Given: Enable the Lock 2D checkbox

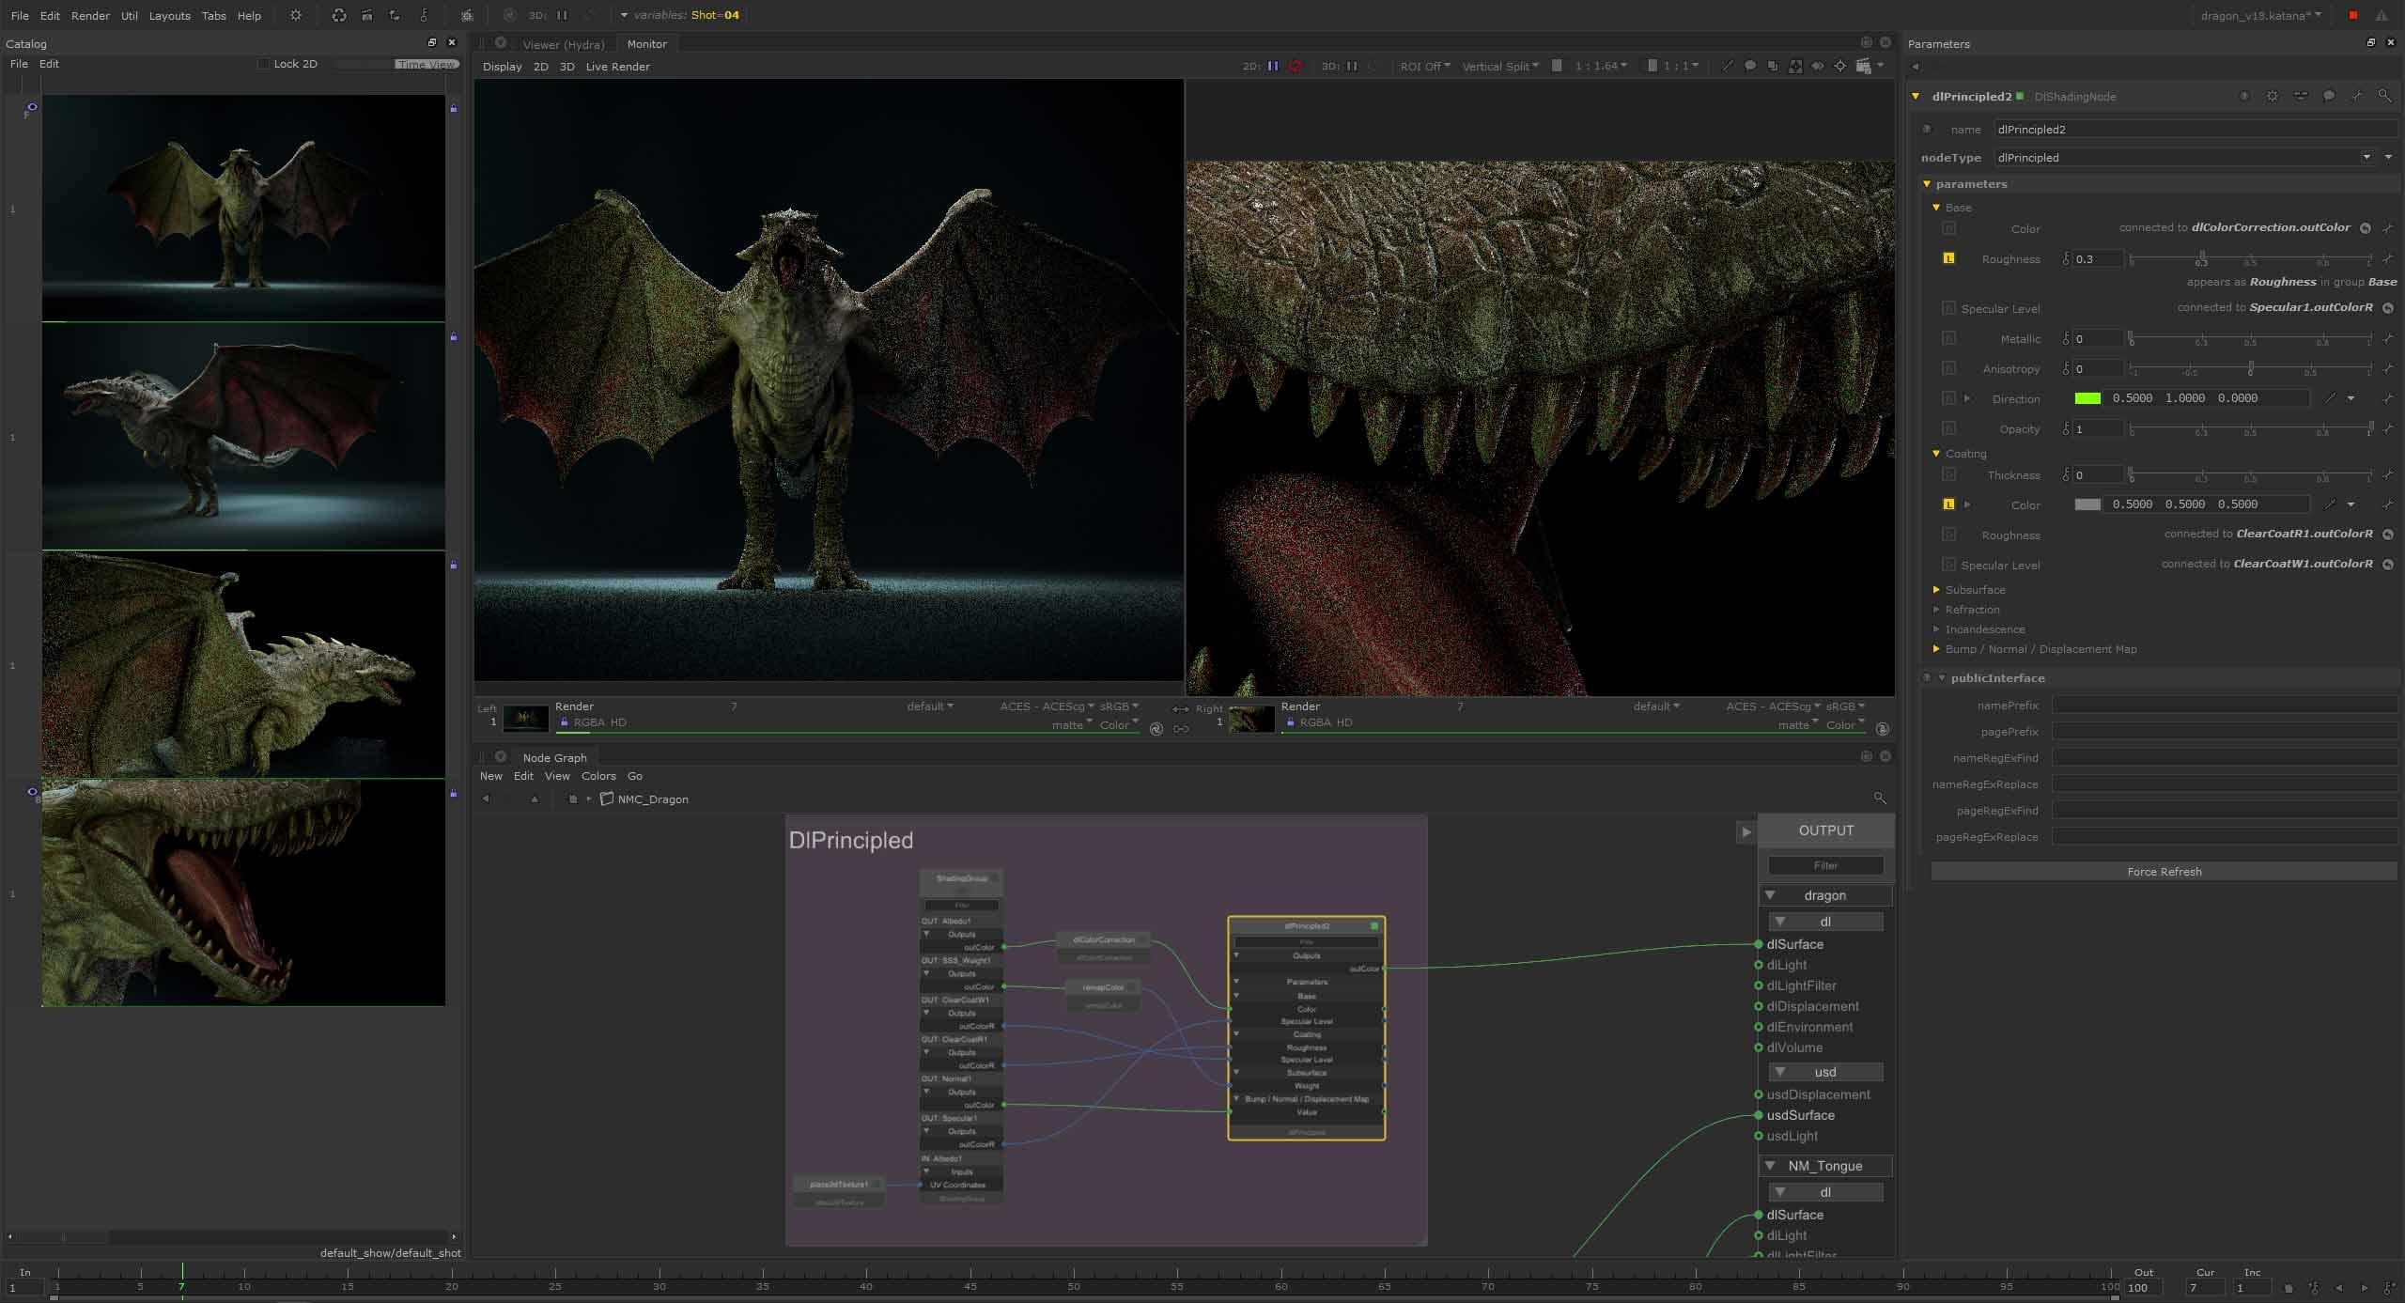Looking at the screenshot, I should pos(264,64).
